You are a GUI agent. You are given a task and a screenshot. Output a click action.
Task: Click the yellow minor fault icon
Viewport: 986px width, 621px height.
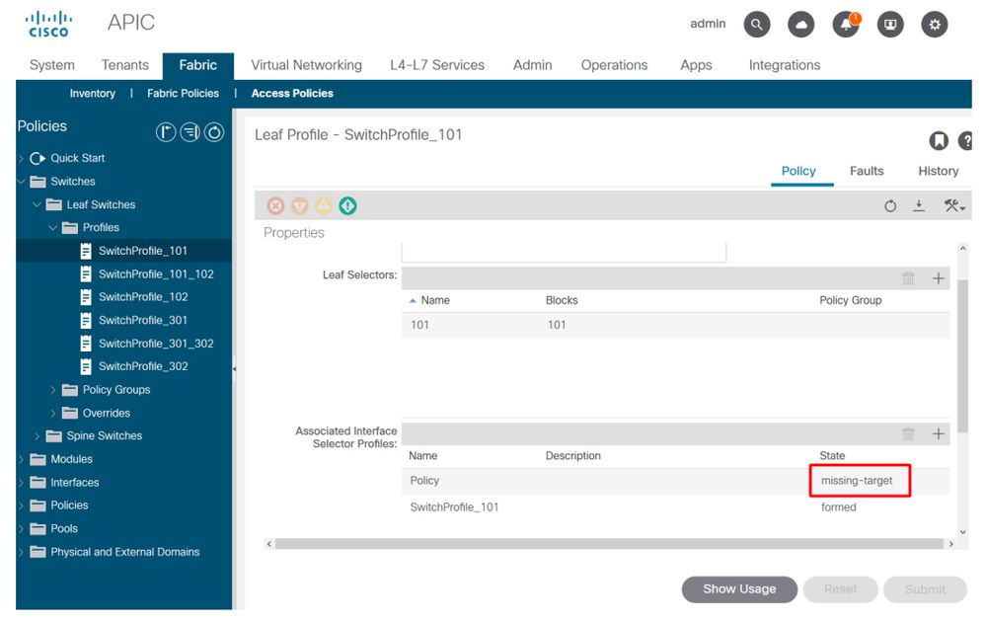tap(323, 205)
